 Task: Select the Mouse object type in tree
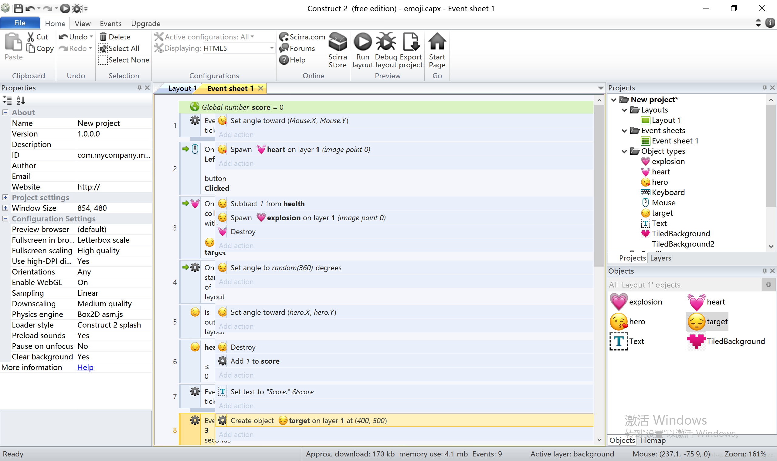[x=659, y=203]
